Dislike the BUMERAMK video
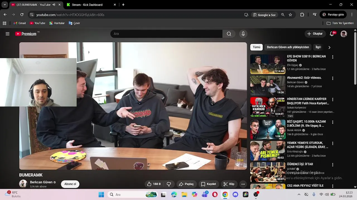 coord(169,184)
